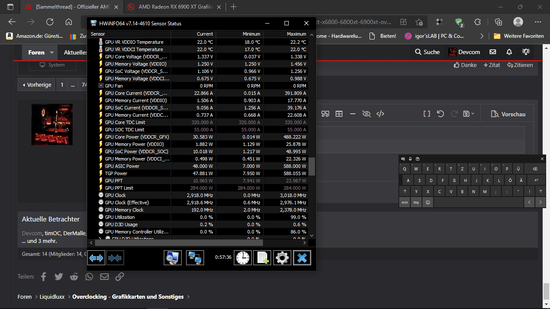Click Zitieren reply link
550x309 pixels.
(x=520, y=65)
